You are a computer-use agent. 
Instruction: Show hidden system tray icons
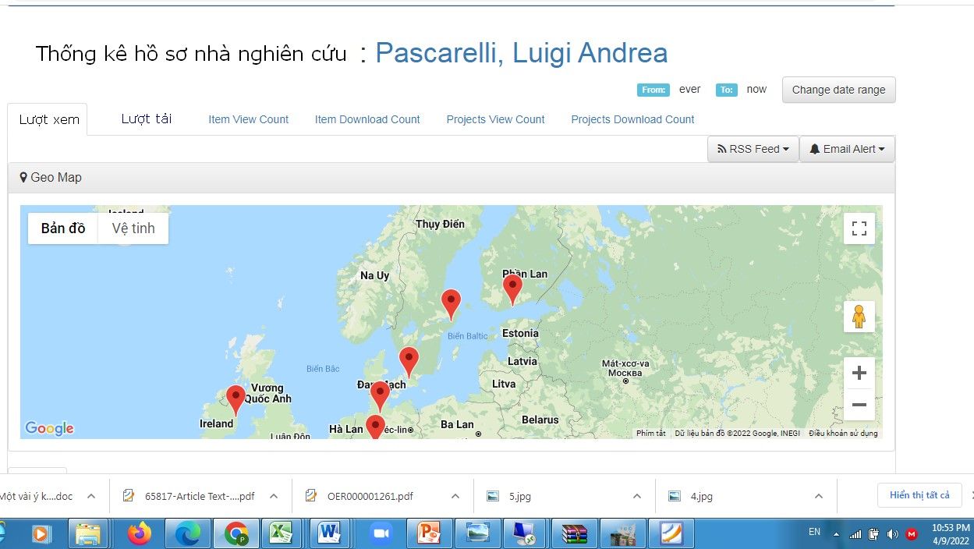tap(836, 534)
